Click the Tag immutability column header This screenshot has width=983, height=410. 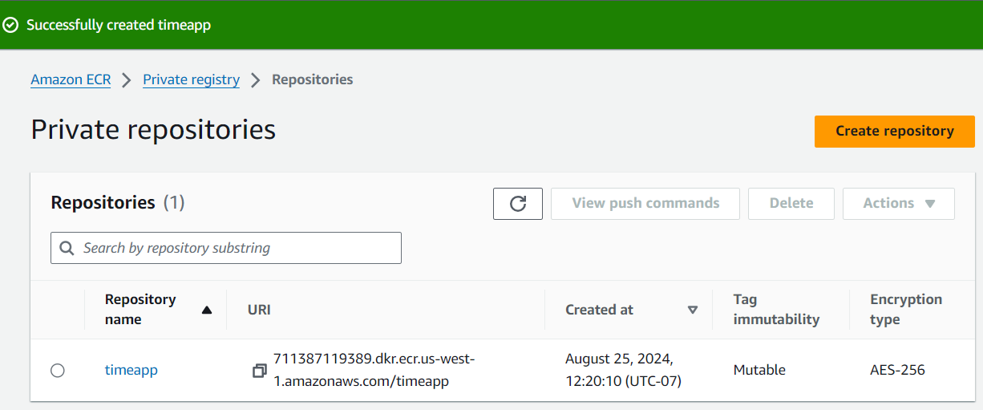point(776,309)
